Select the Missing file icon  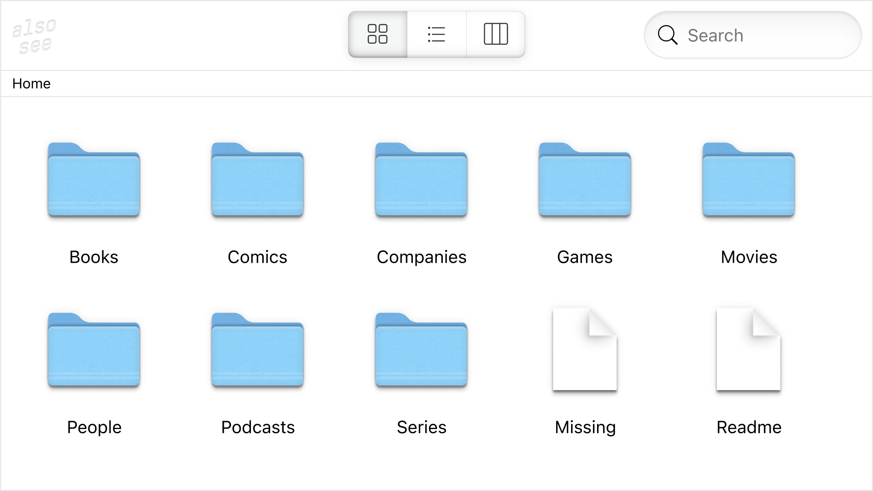point(585,350)
